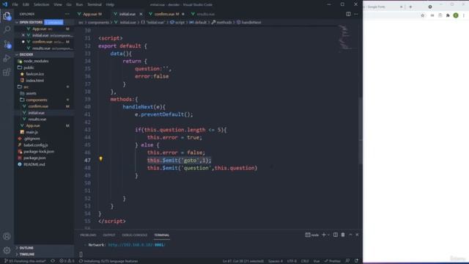
Task: Open the Terminal menu
Action: [95, 4]
